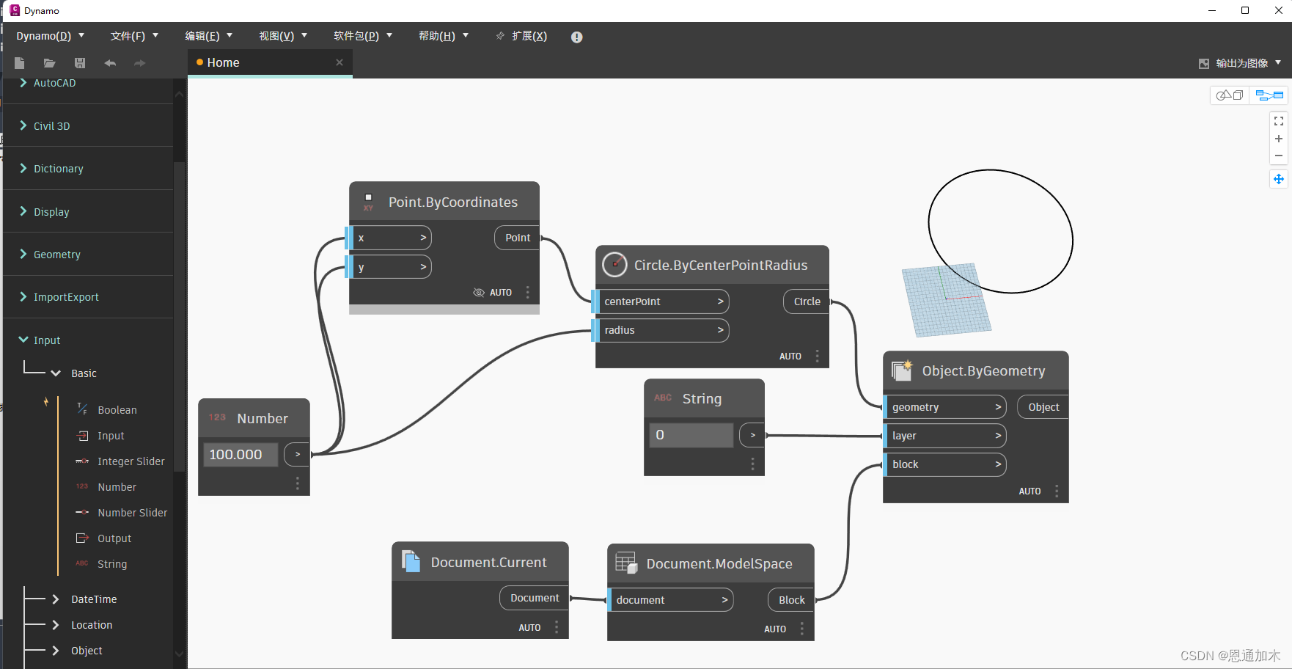The width and height of the screenshot is (1292, 669).
Task: Close the Home tab
Action: (x=339, y=62)
